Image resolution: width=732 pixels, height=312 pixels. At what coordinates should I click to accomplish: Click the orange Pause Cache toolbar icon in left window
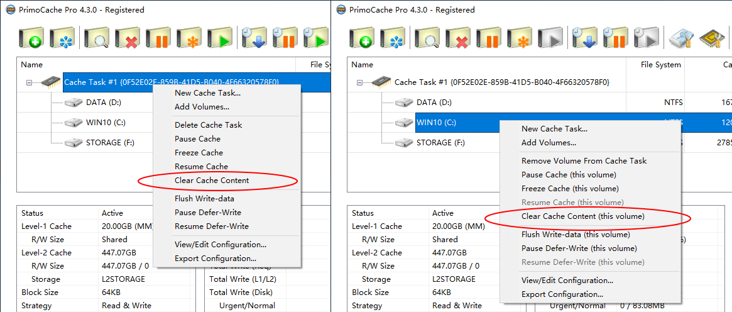click(x=158, y=38)
